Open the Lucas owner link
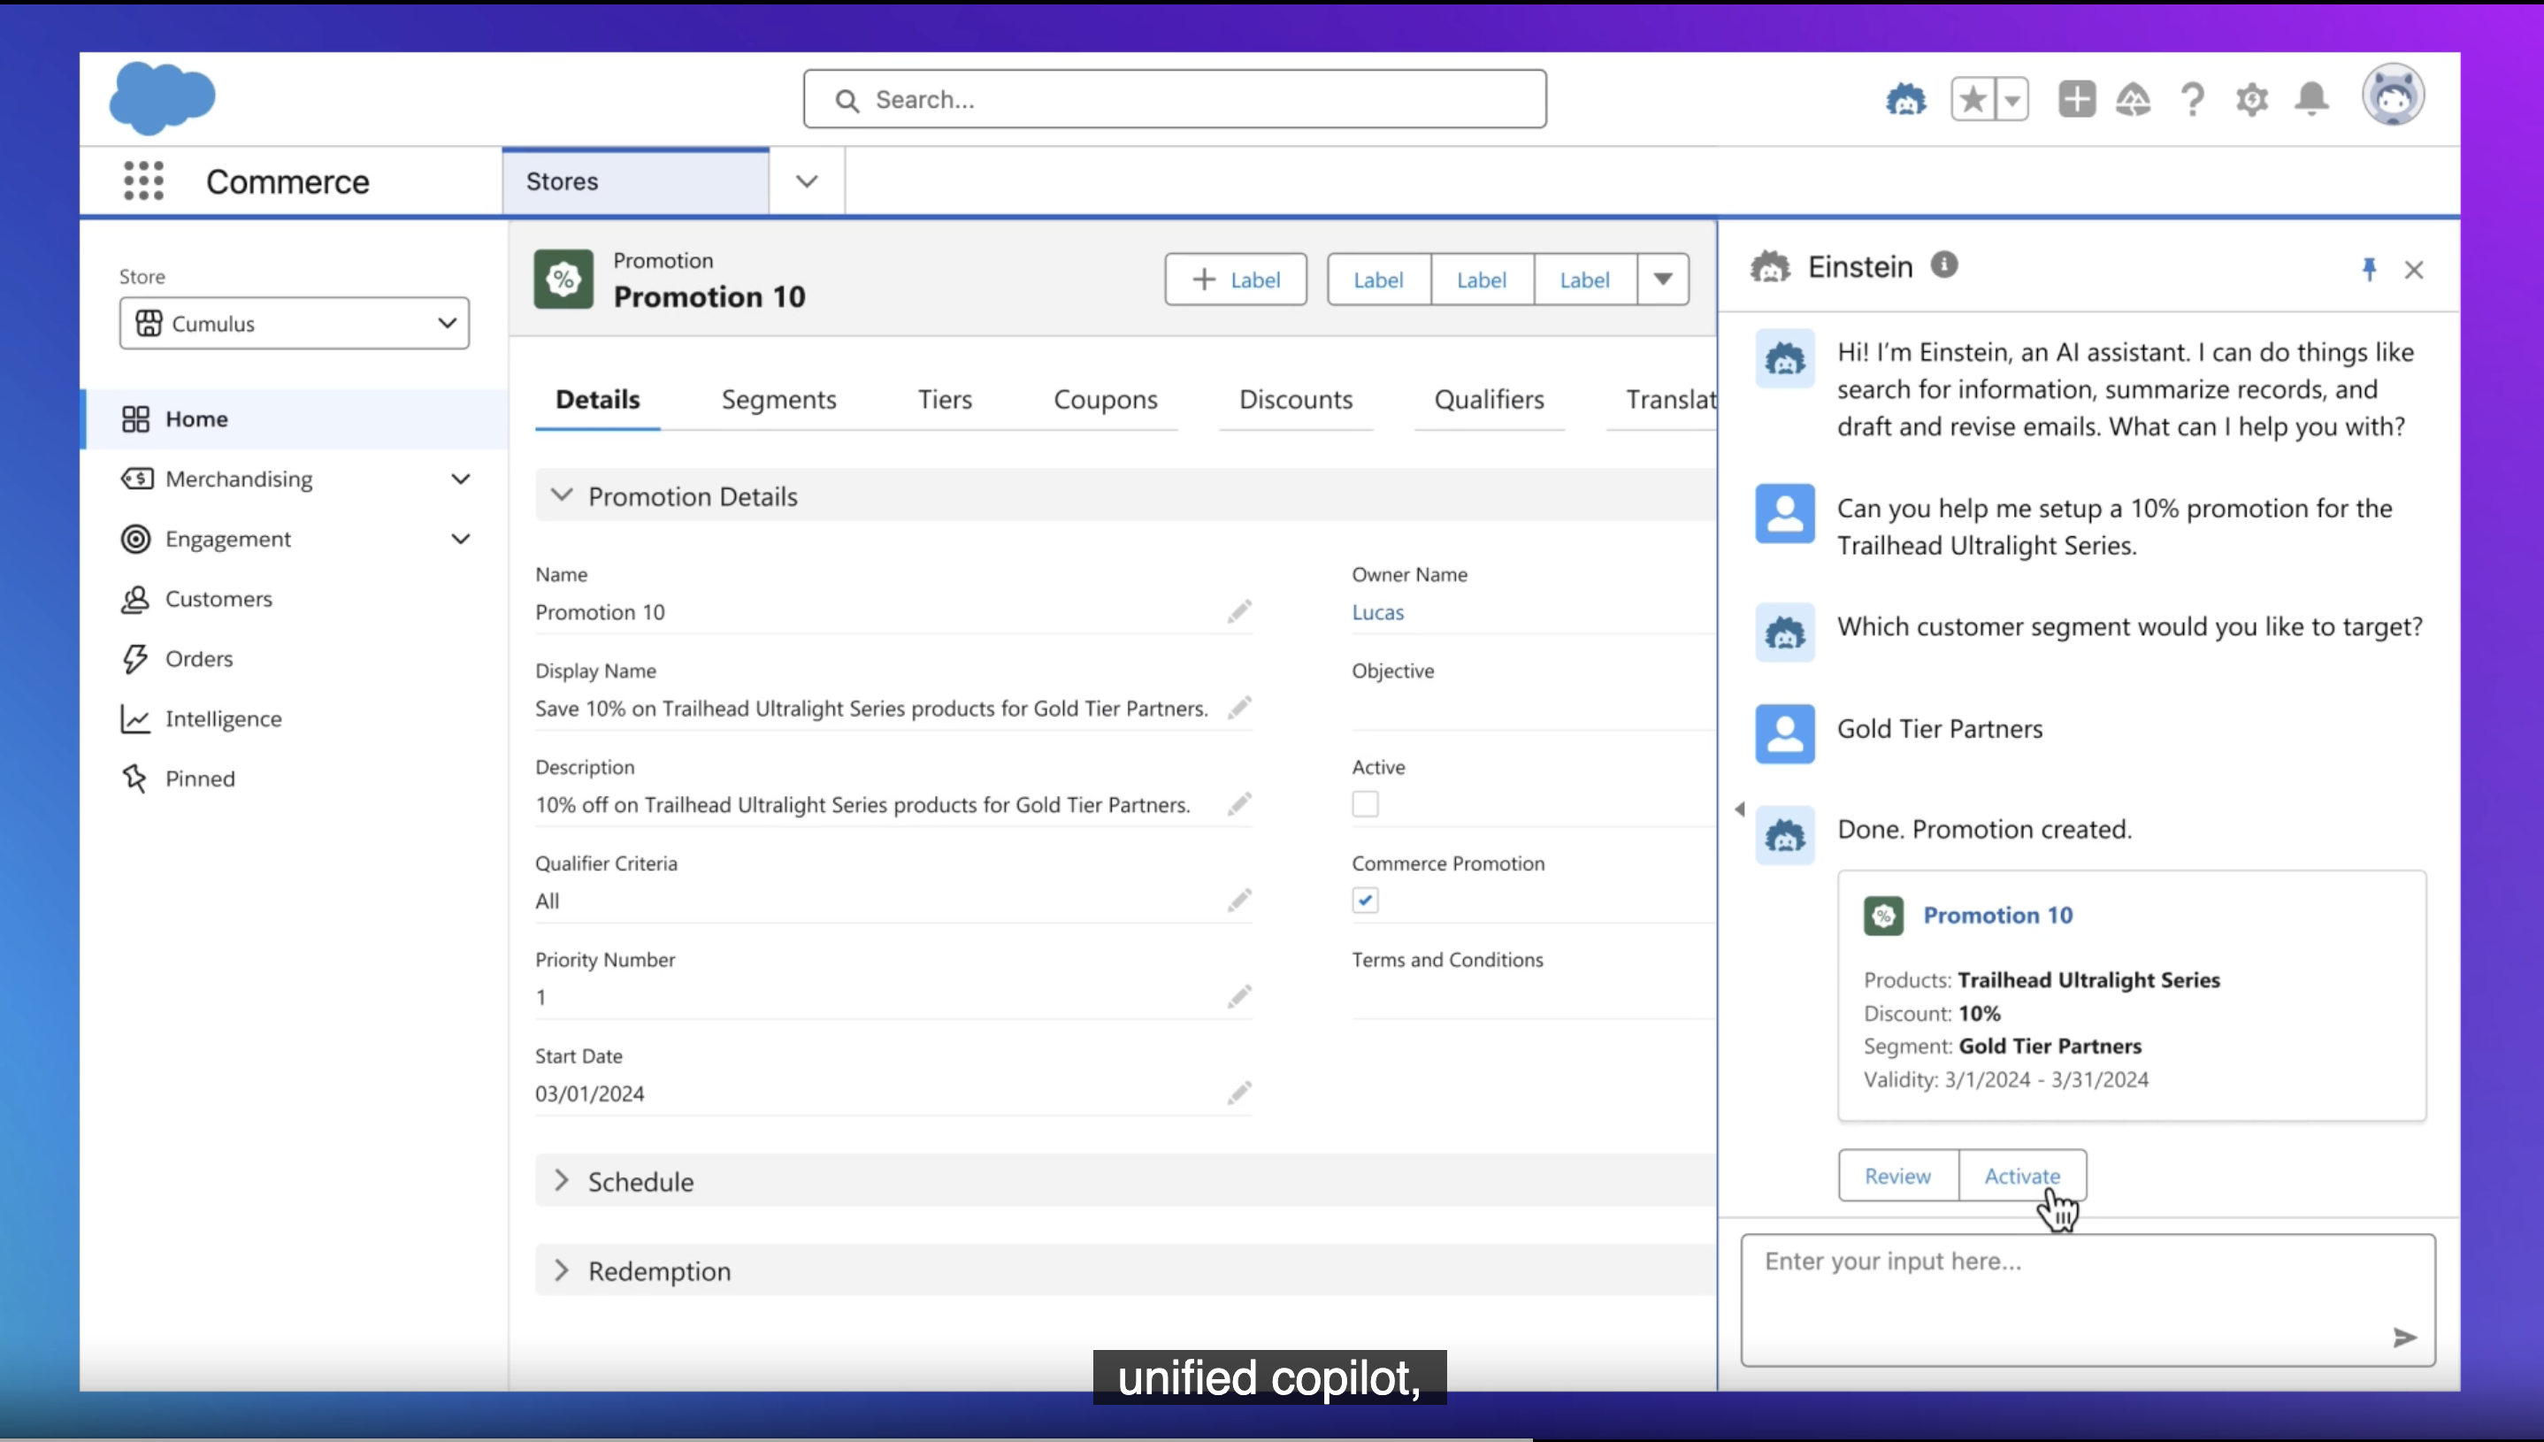The image size is (2544, 1442). tap(1377, 612)
